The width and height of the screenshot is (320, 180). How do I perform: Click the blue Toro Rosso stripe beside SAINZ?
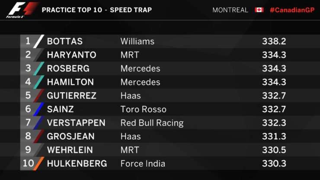(x=38, y=109)
